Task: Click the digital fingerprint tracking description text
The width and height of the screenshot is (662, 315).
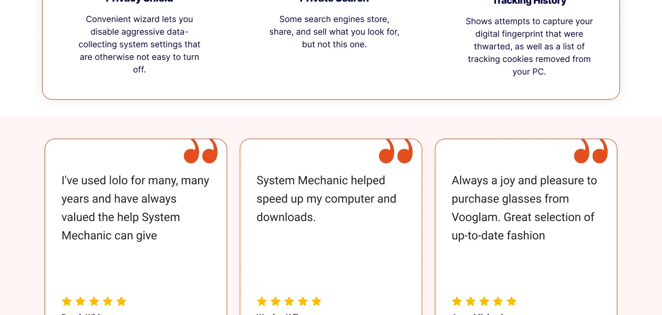Action: pos(529,46)
